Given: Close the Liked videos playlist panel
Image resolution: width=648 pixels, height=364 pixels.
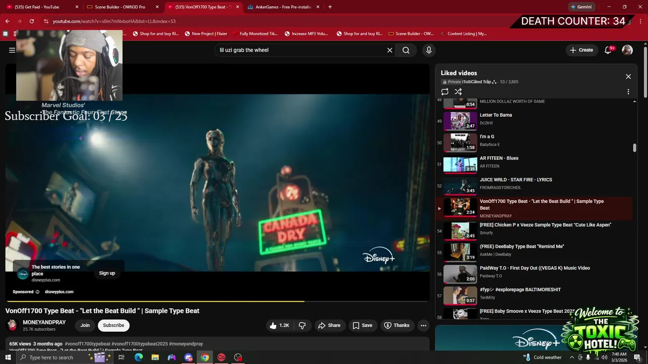Looking at the screenshot, I should (628, 76).
